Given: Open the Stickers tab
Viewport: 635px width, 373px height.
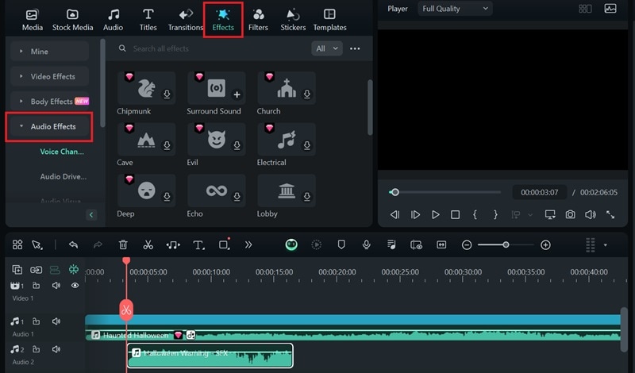Looking at the screenshot, I should click(293, 20).
